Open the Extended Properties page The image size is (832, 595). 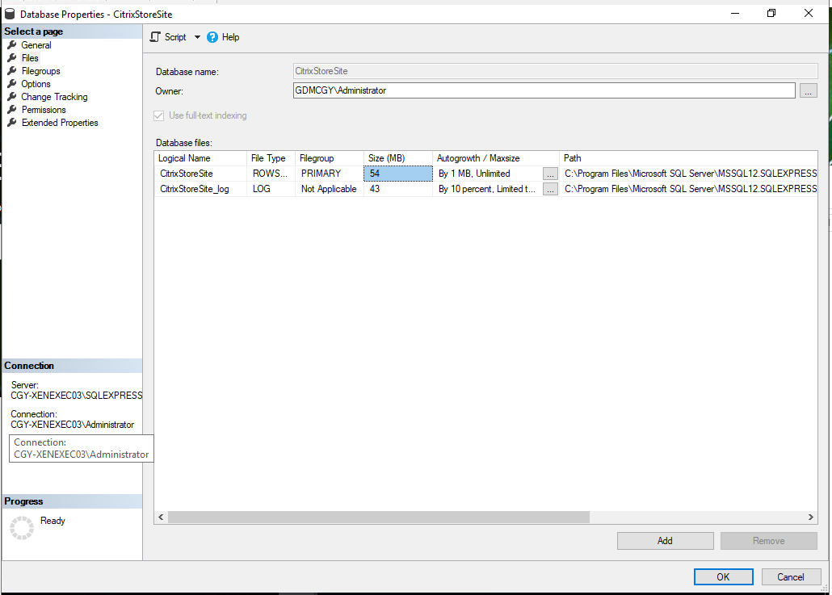(x=60, y=123)
